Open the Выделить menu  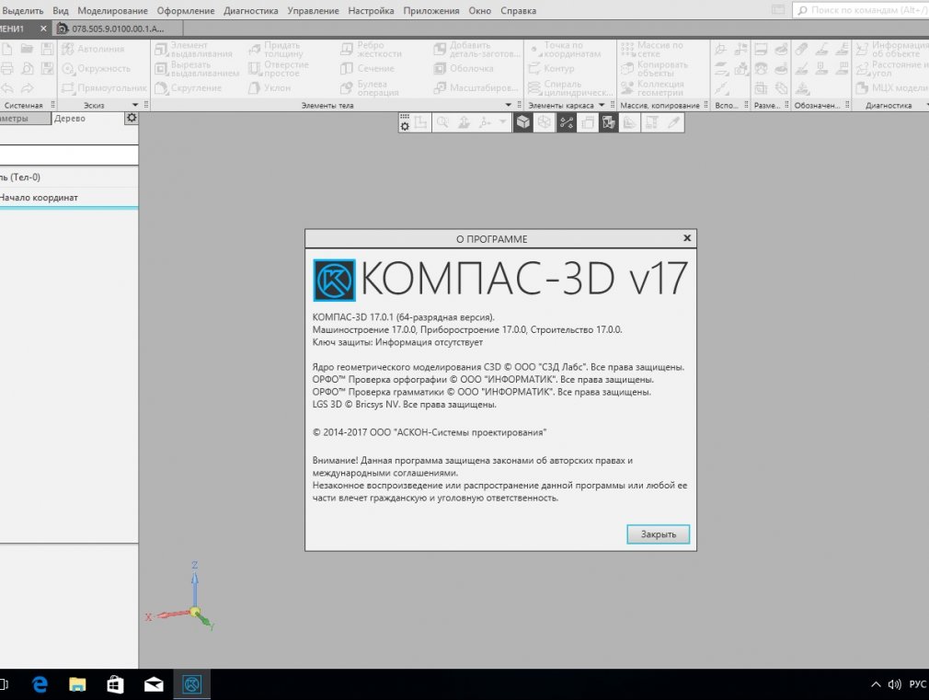tap(22, 11)
